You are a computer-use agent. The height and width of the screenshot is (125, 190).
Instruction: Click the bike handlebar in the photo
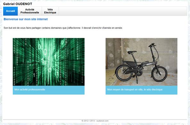coord(152,45)
